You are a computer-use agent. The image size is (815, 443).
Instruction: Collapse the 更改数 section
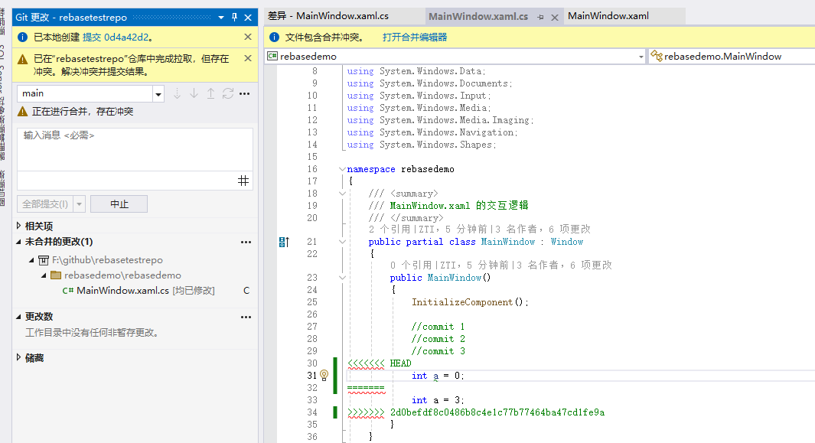point(18,316)
